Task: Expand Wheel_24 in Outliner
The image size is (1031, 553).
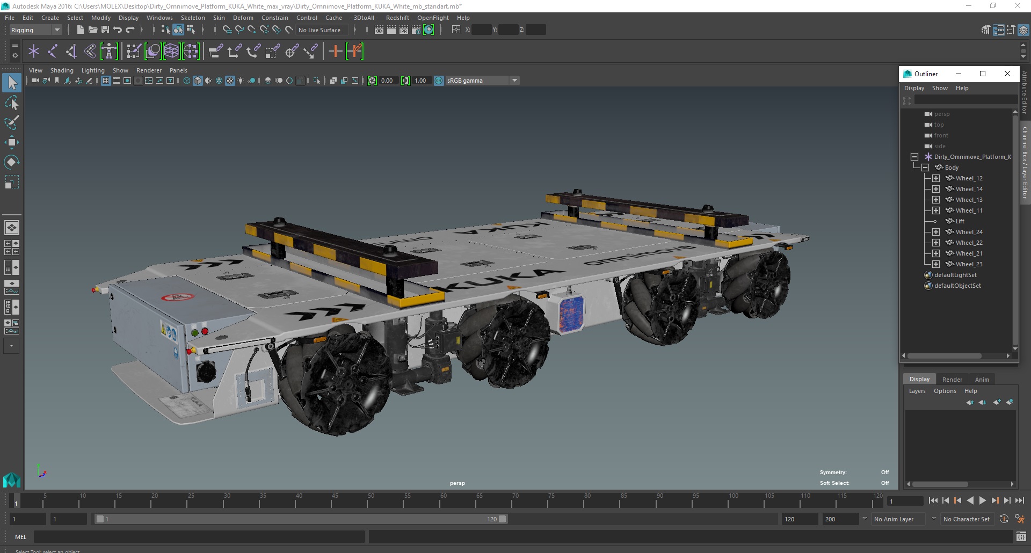Action: pyautogui.click(x=936, y=232)
